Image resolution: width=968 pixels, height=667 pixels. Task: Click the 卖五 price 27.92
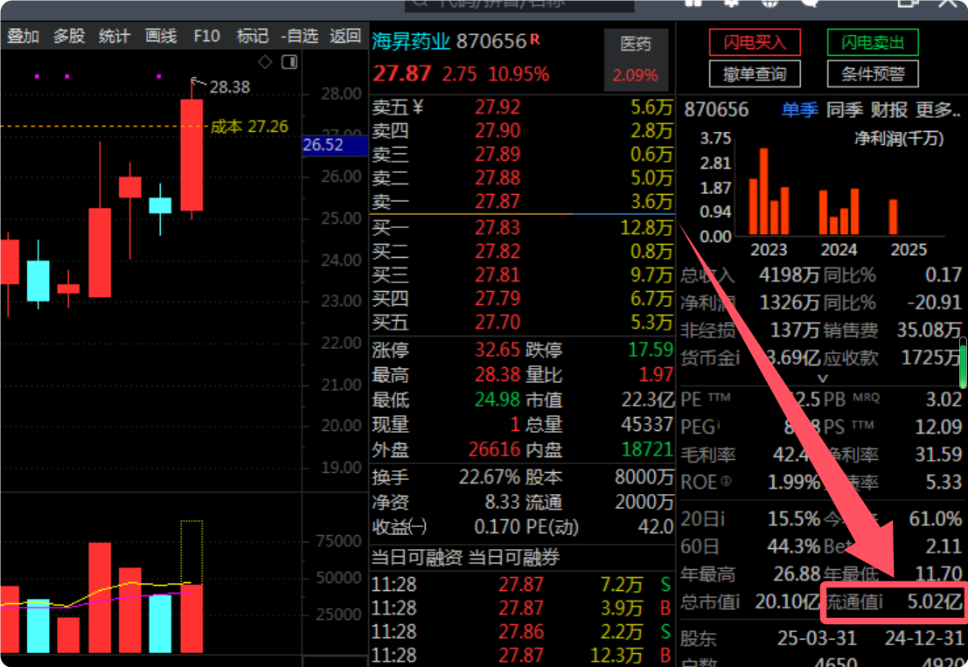pos(498,108)
